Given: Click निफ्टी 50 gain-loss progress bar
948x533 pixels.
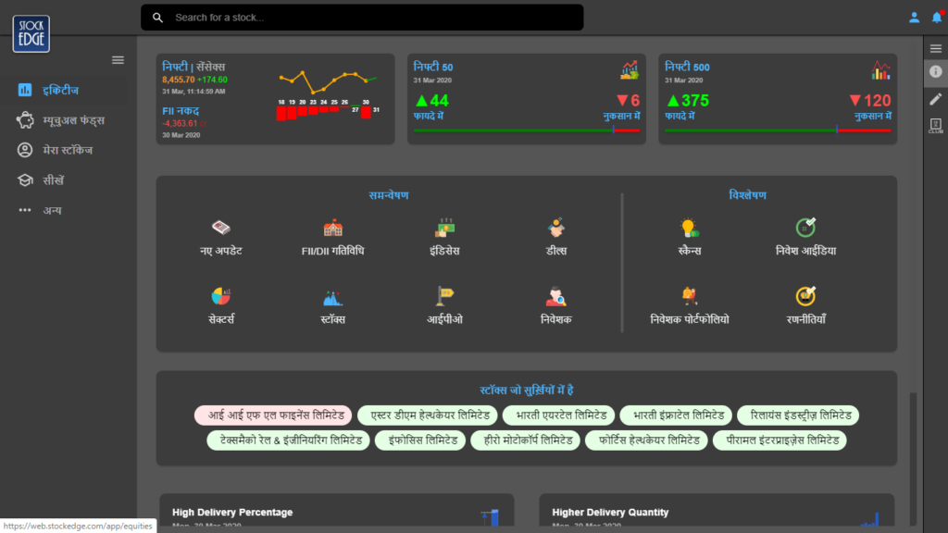Looking at the screenshot, I should pyautogui.click(x=526, y=130).
